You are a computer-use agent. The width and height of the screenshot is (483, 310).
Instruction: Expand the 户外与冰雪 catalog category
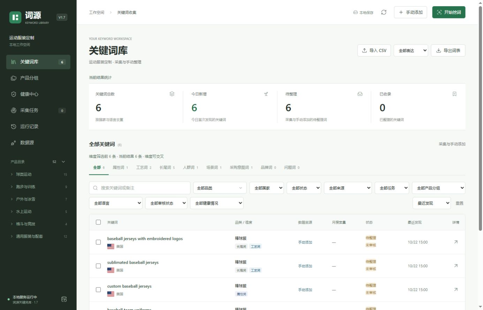pos(38,199)
